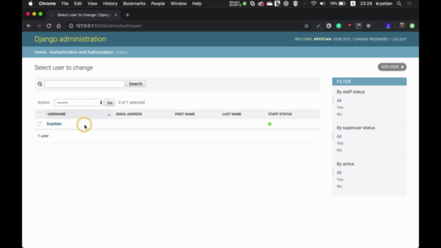441x248 pixels.
Task: Click the clock extension icon in toolbar
Action: (x=329, y=26)
